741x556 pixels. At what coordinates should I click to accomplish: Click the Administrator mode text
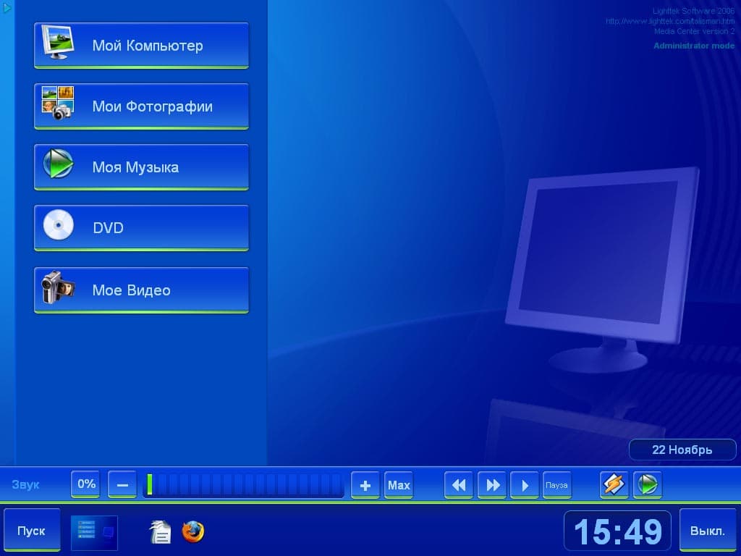[x=694, y=46]
